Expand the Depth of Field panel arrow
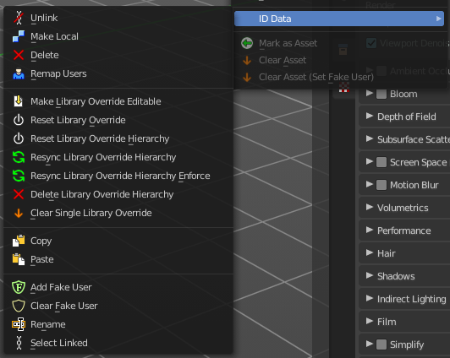The image size is (450, 358). [370, 116]
